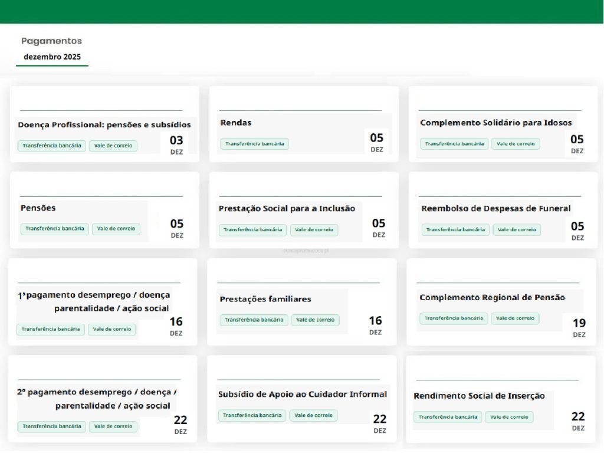This screenshot has width=604, height=457.
Task: Click Transferência bancária tag under Rendas
Action: pos(254,144)
